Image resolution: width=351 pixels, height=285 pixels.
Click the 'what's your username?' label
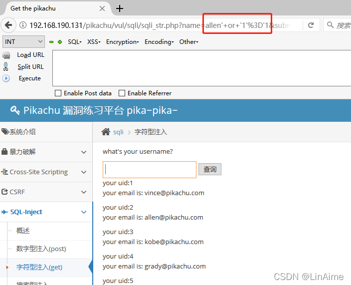[x=138, y=152]
